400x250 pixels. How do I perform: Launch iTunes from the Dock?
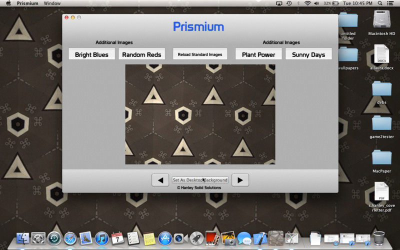point(101,238)
